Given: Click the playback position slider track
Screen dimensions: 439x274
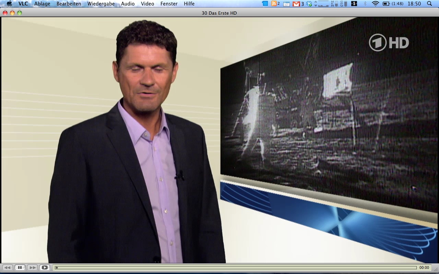Looking at the screenshot, I should pyautogui.click(x=236, y=267).
